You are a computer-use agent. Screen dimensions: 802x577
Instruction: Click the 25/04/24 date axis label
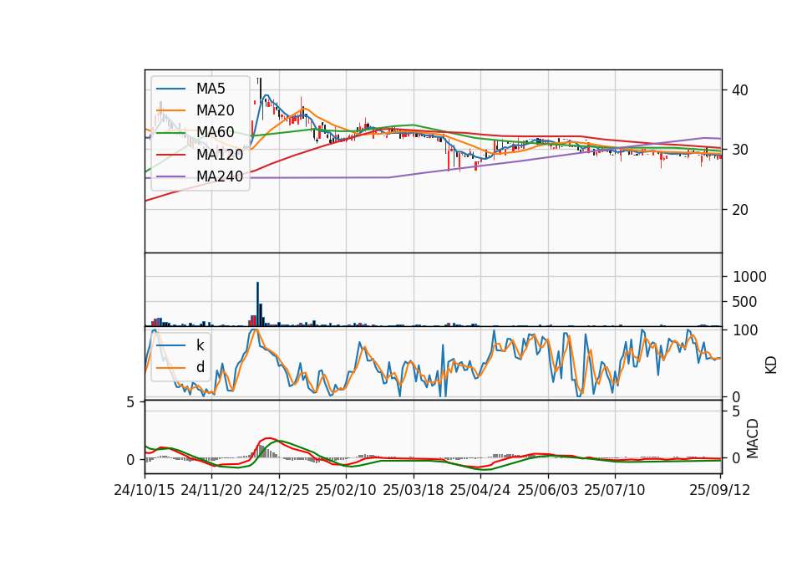tap(480, 490)
